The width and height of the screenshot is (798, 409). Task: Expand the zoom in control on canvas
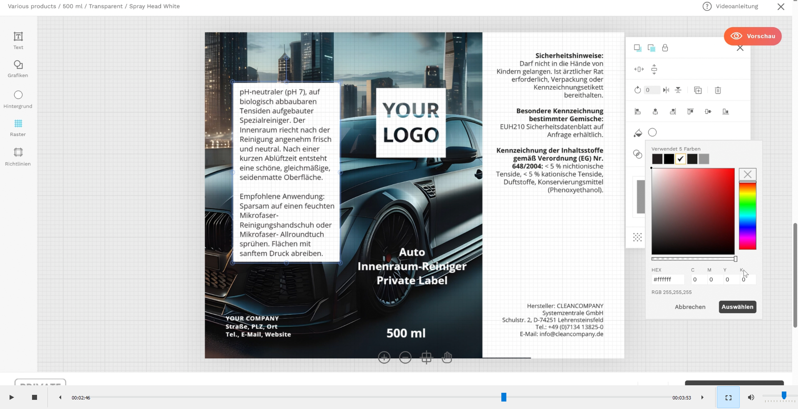(384, 357)
